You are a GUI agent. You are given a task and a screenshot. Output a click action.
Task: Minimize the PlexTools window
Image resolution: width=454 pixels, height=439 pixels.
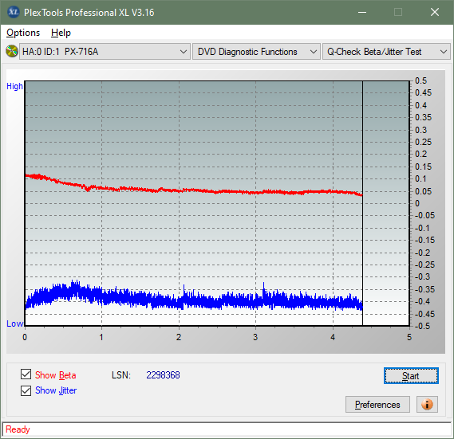(x=362, y=12)
